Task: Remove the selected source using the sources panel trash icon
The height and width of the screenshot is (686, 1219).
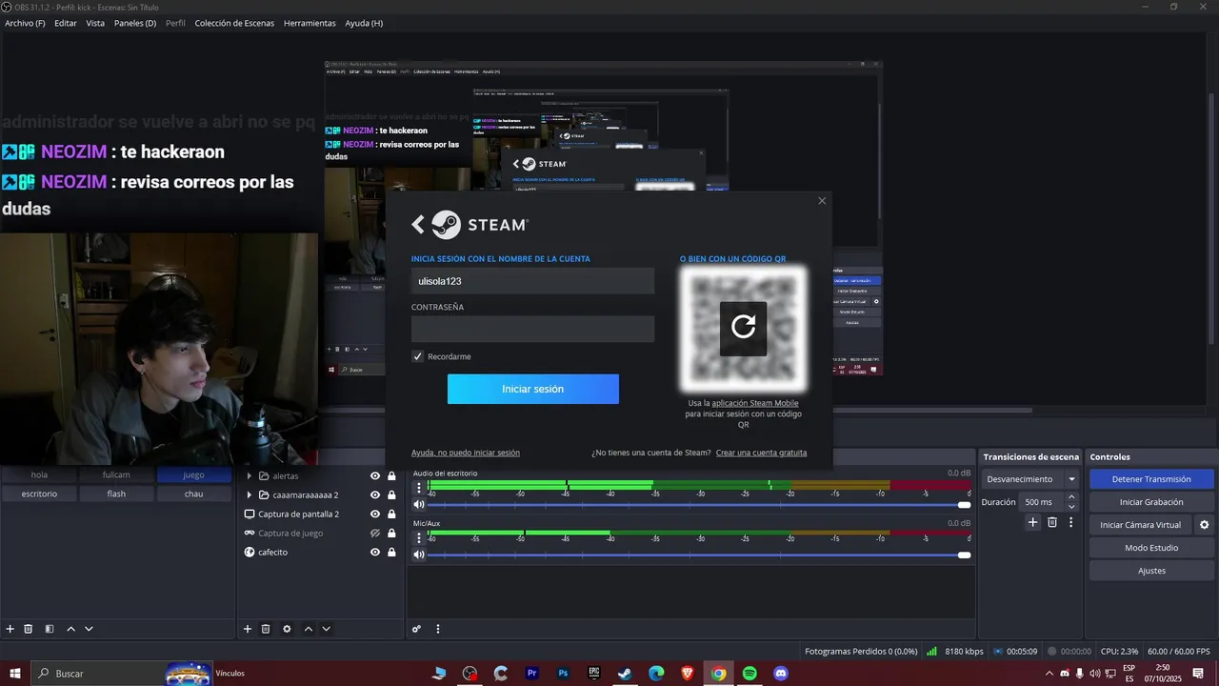Action: pos(266,629)
